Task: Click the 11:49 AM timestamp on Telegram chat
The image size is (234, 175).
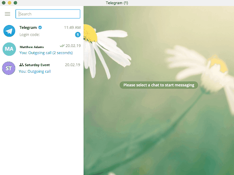Action: (72, 27)
